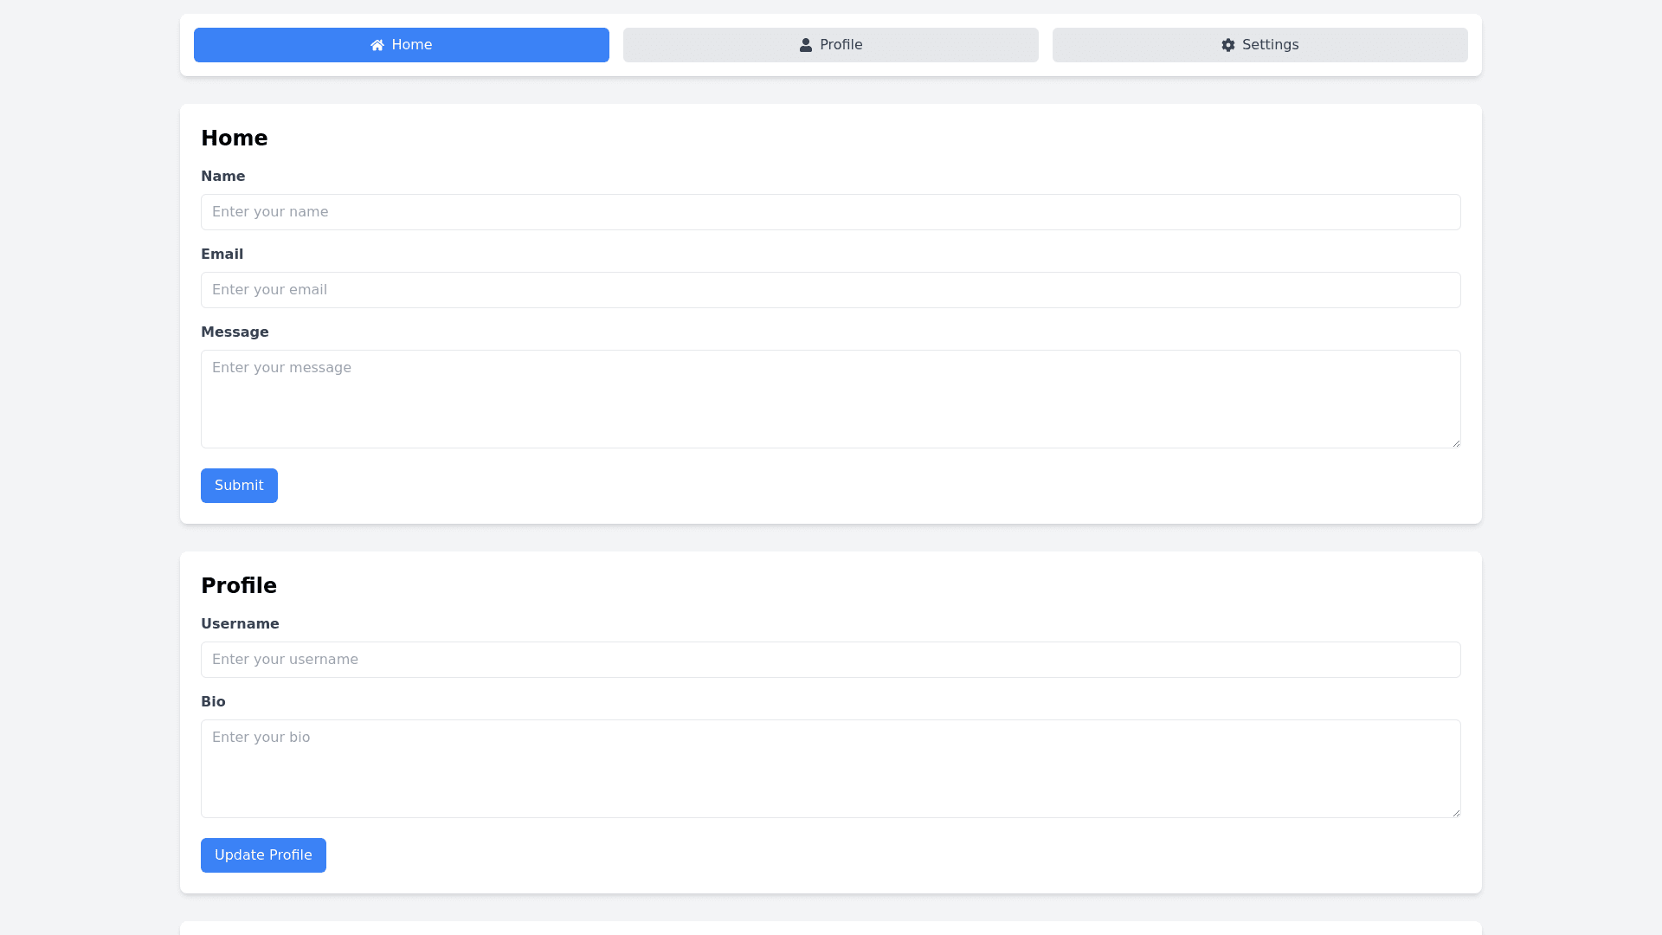The width and height of the screenshot is (1662, 935).
Task: Click the home icon in the navigation bar
Action: coord(377,44)
